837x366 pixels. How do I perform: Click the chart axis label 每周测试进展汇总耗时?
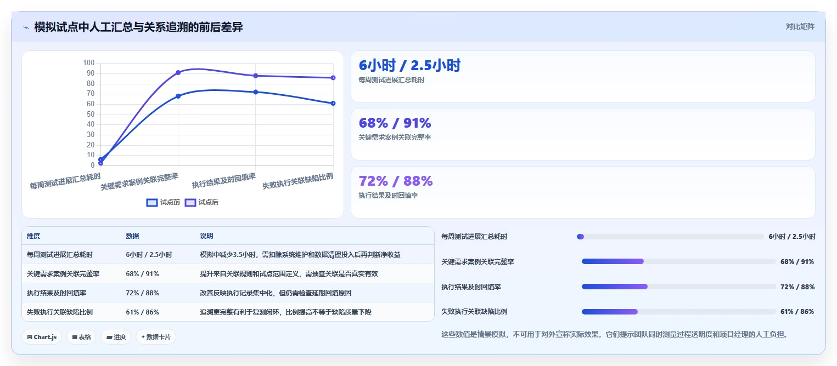pyautogui.click(x=65, y=181)
